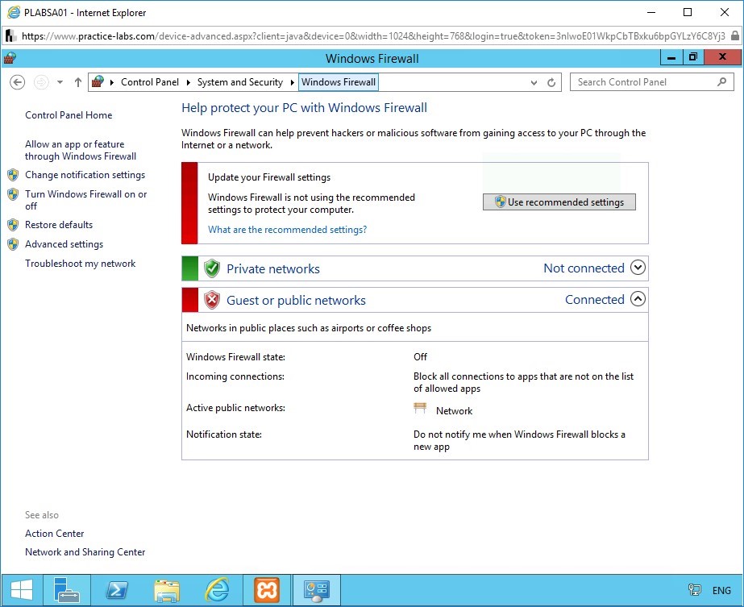Click Use recommended settings button
Screen dimensions: 744x607
[x=559, y=202]
